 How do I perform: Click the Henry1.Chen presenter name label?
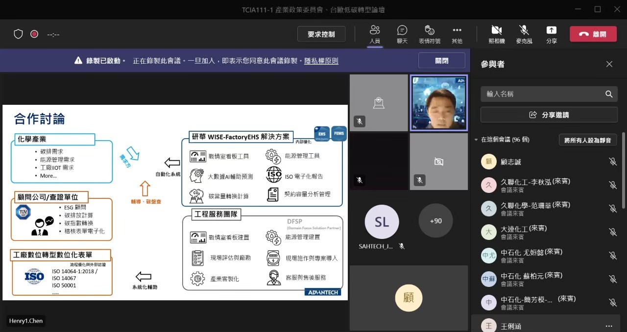tap(26, 321)
